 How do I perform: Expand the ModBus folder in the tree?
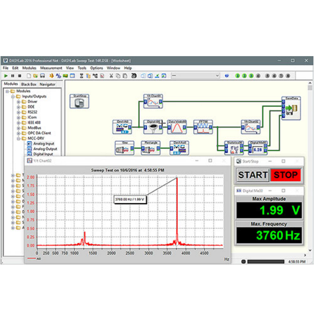(19, 128)
